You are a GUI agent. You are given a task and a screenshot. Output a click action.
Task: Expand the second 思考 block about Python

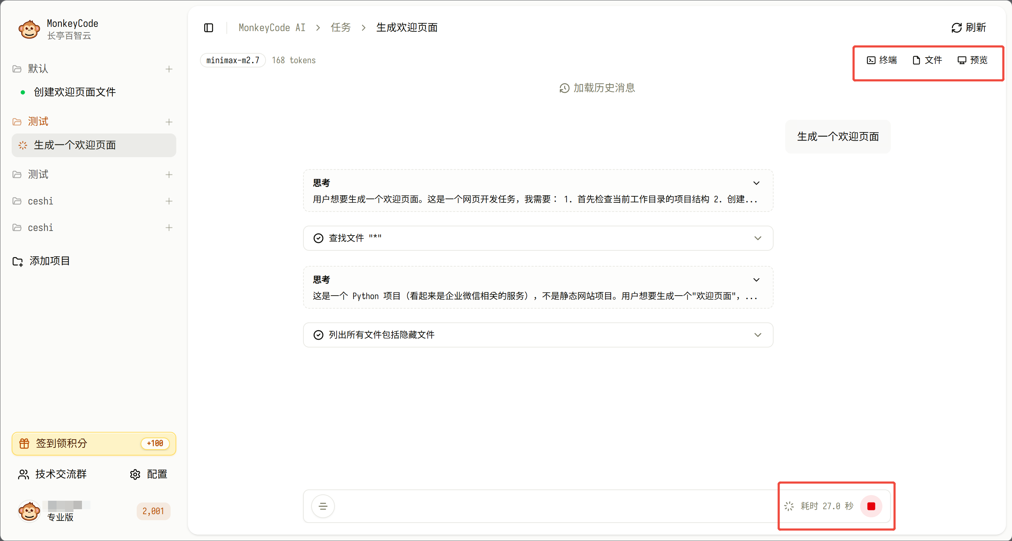756,280
